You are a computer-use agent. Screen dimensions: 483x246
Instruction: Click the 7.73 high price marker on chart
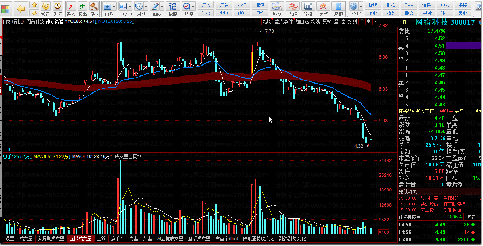click(x=269, y=31)
